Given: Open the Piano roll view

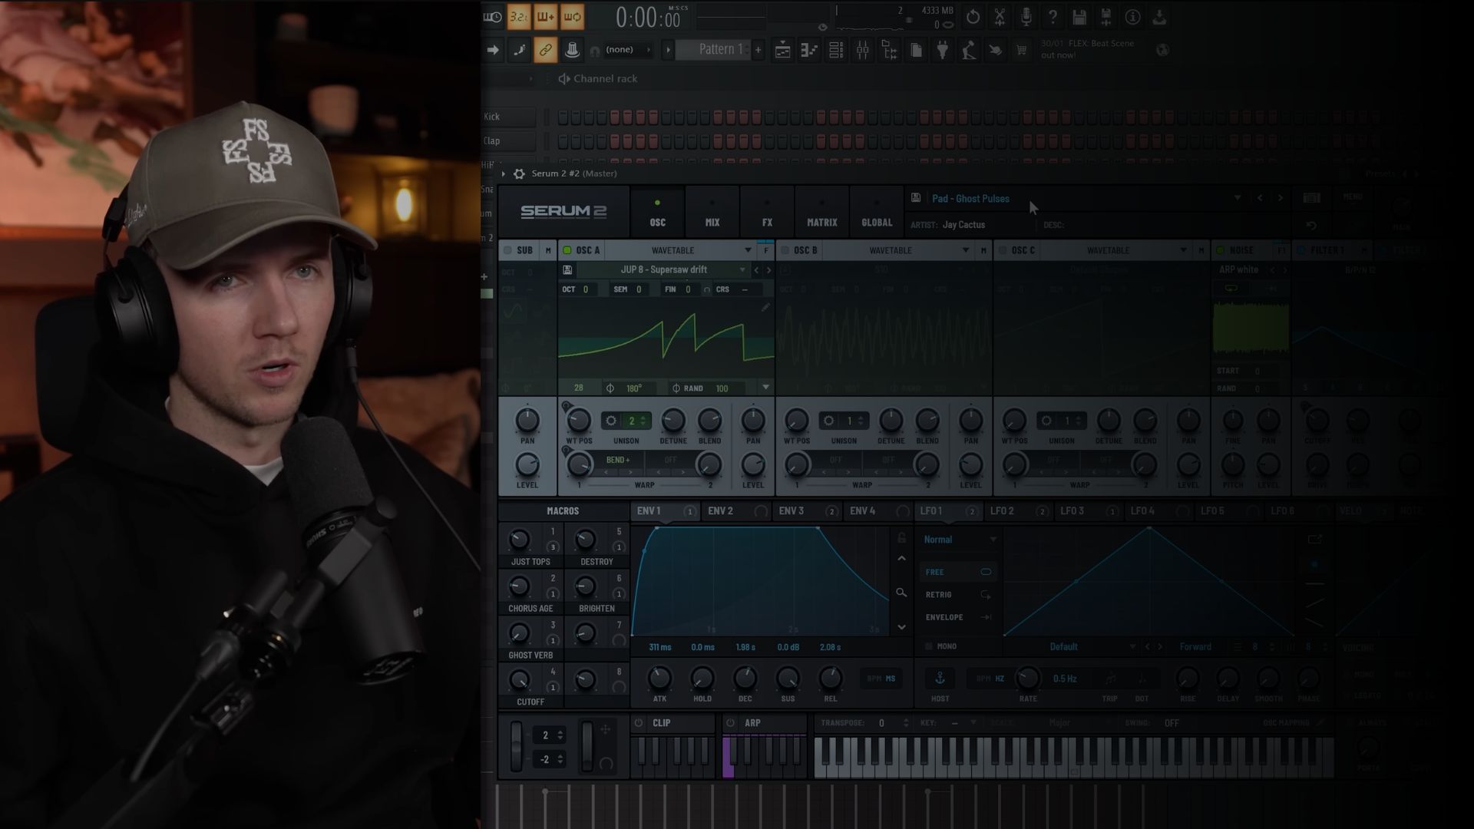Looking at the screenshot, I should point(809,51).
